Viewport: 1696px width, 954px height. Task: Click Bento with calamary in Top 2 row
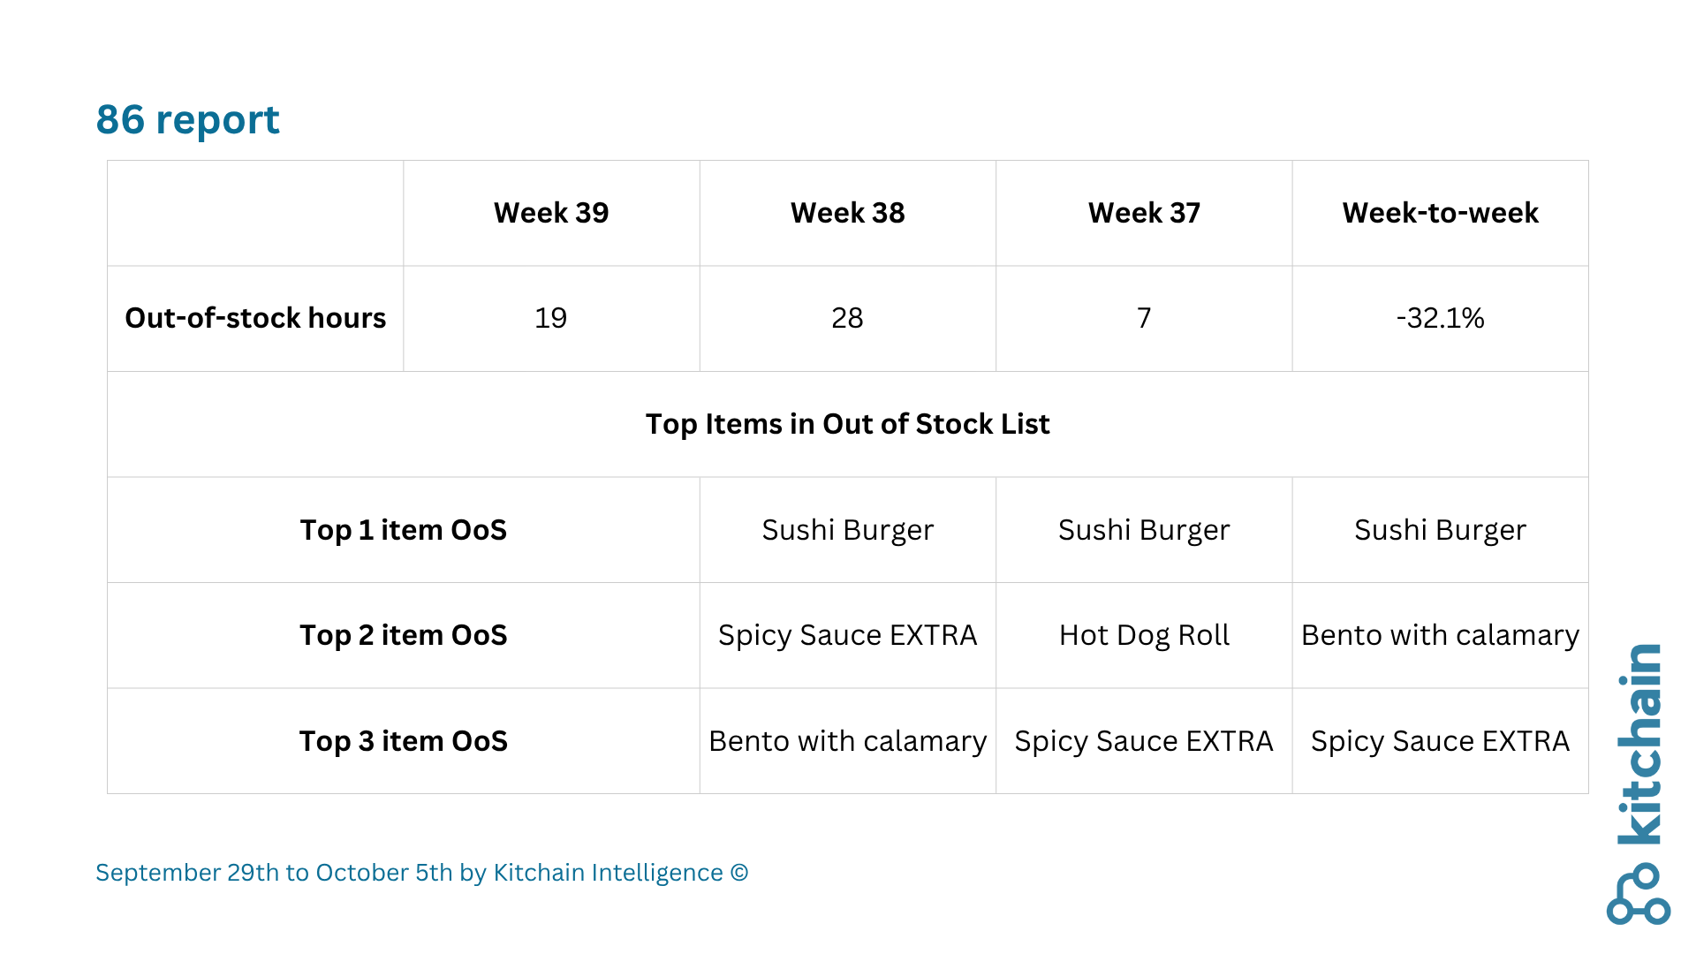[1440, 635]
